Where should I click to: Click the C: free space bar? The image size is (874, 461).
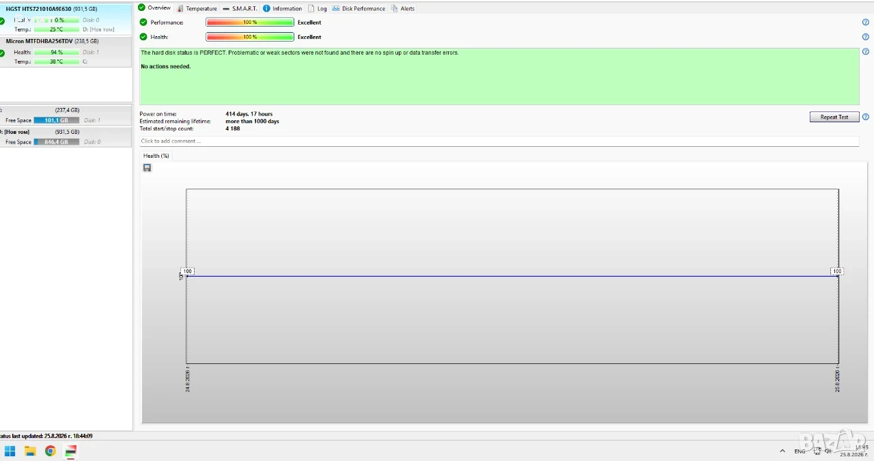(57, 120)
